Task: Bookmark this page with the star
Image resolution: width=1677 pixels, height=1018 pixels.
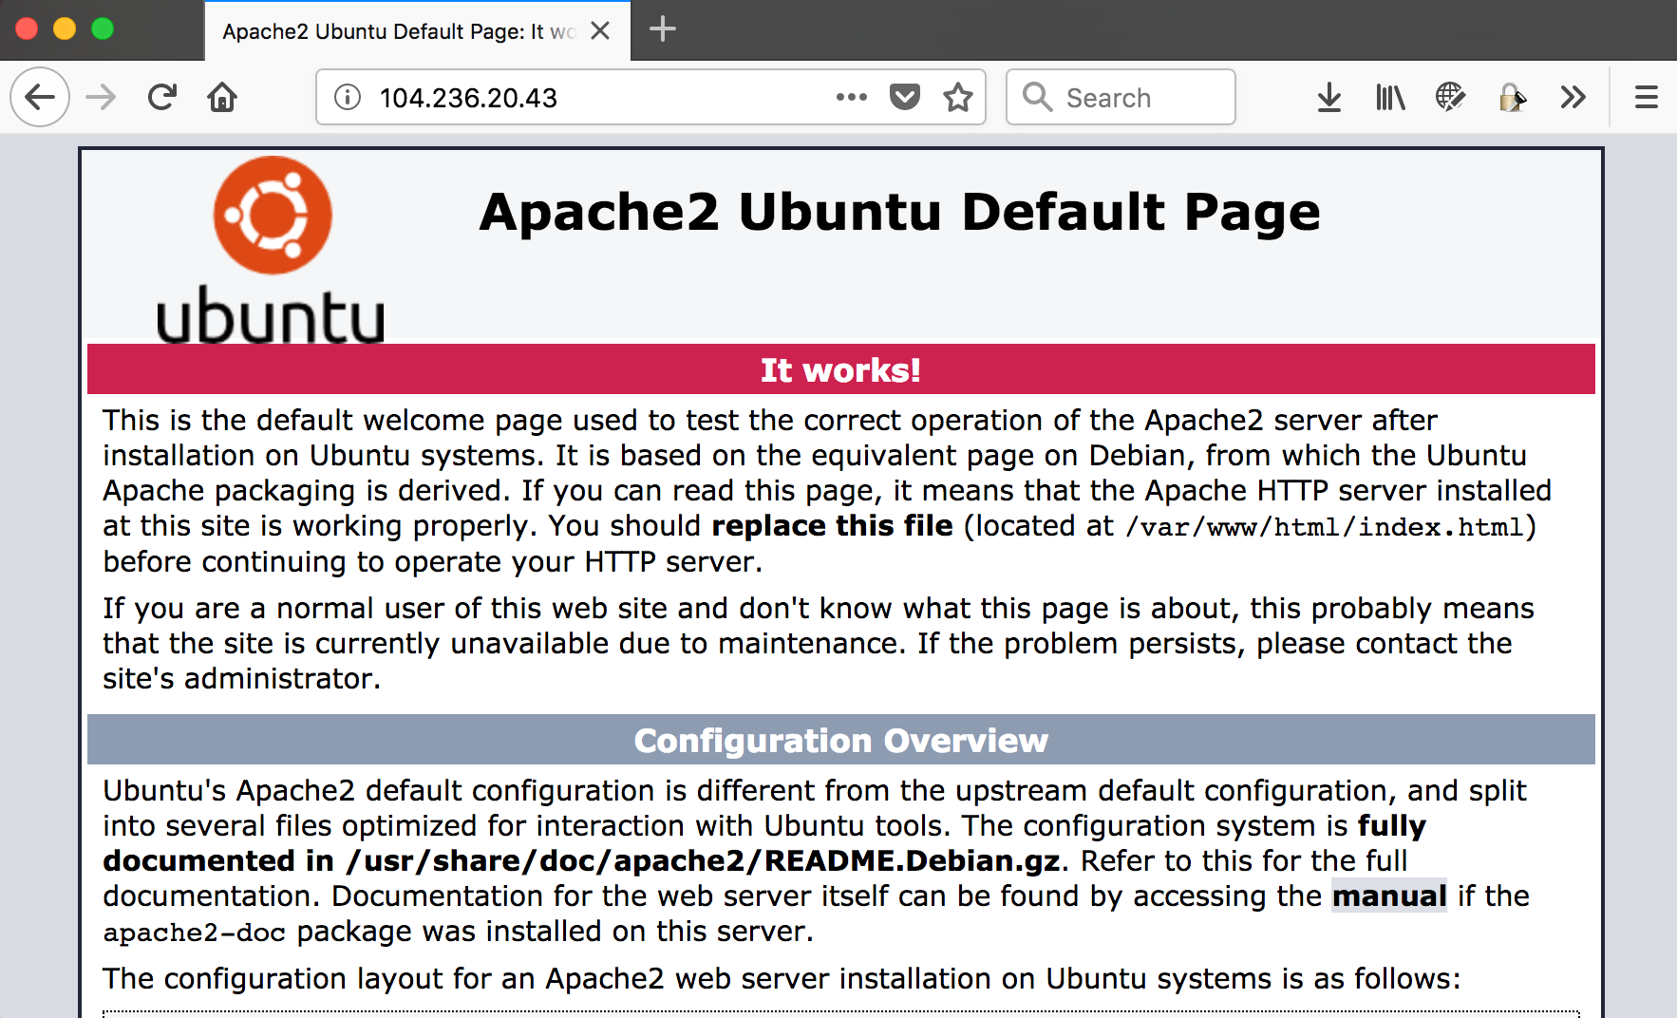Action: (958, 97)
